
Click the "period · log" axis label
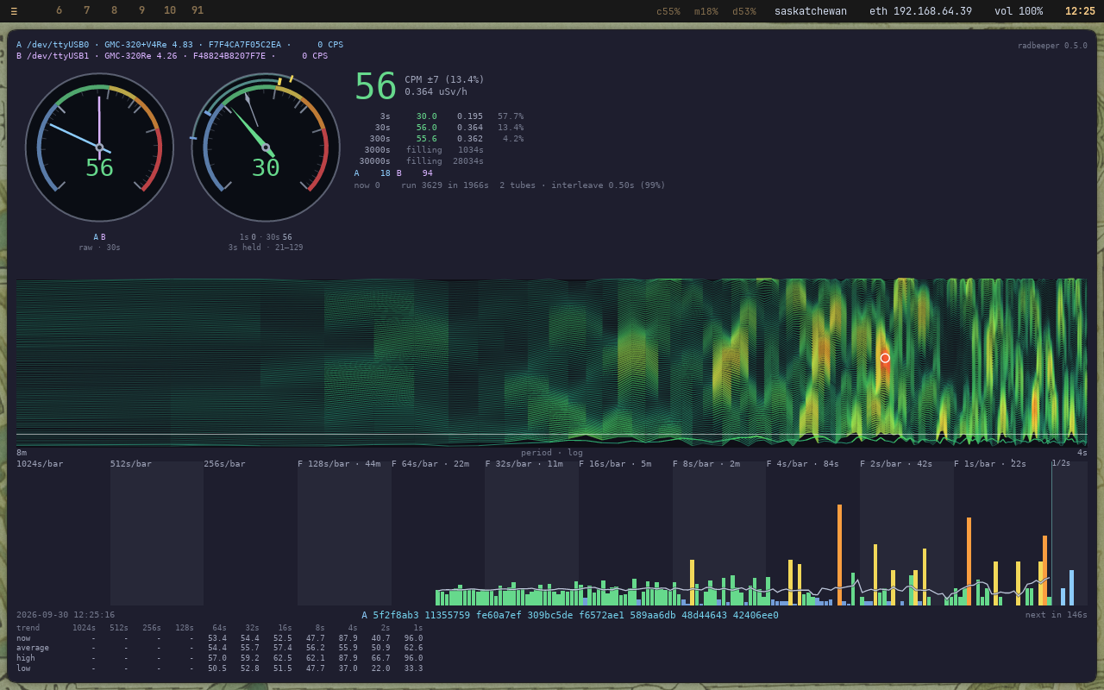(x=552, y=453)
